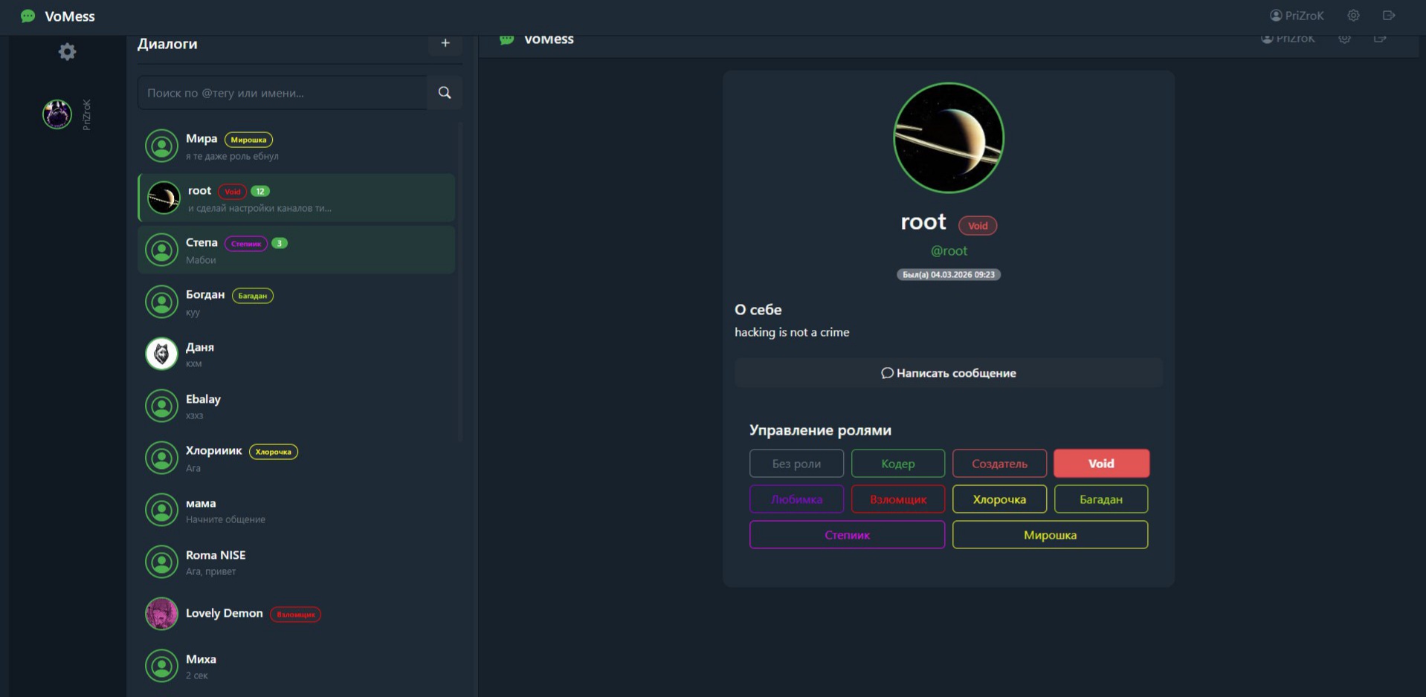The image size is (1426, 697).
Task: Set role to Без роли
Action: (x=796, y=464)
